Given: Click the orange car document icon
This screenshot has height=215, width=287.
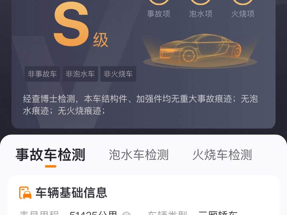Looking at the screenshot, I should (x=25, y=193).
